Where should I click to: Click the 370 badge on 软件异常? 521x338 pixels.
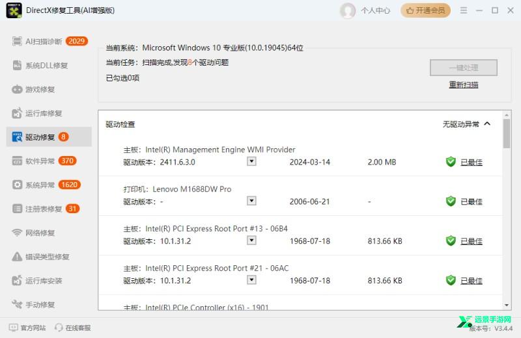point(68,161)
